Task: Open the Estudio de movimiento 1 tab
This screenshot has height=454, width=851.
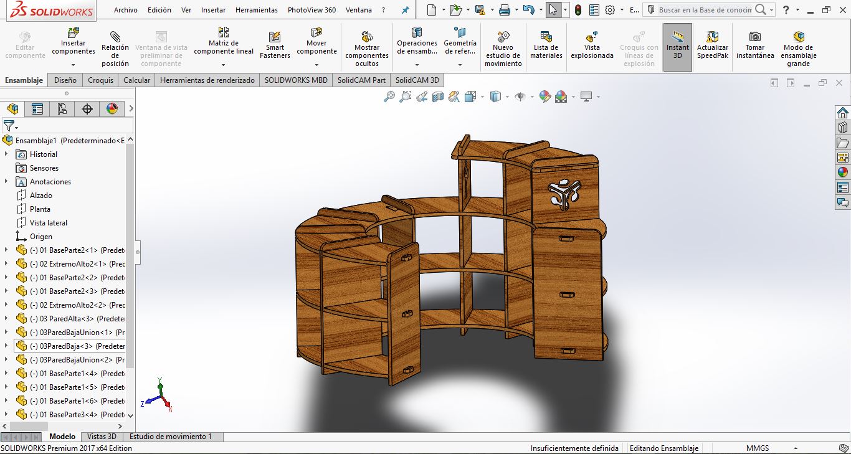Action: coord(170,437)
